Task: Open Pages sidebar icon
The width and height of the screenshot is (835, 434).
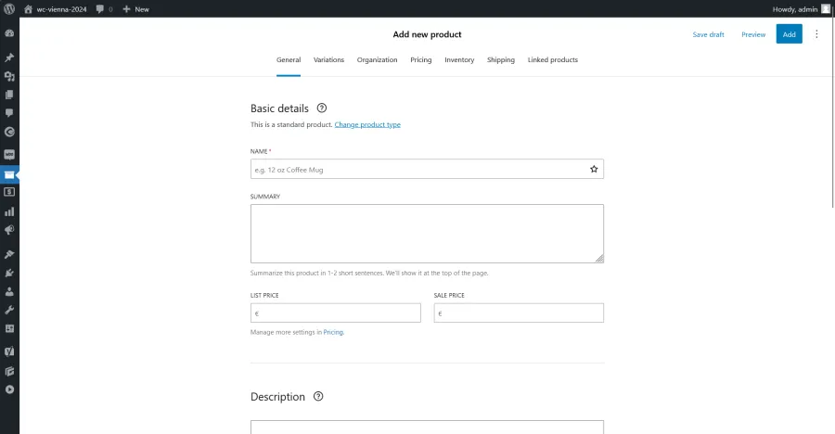Action: [9, 95]
